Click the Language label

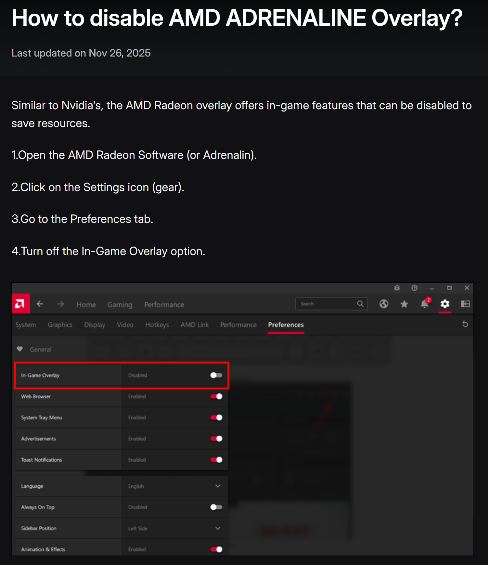pos(32,486)
